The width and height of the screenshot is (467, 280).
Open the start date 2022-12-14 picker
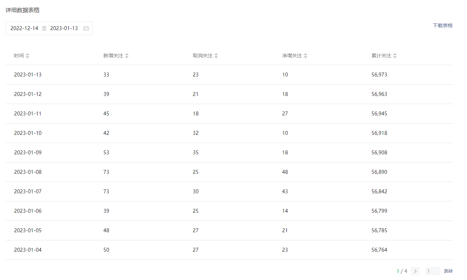point(24,28)
